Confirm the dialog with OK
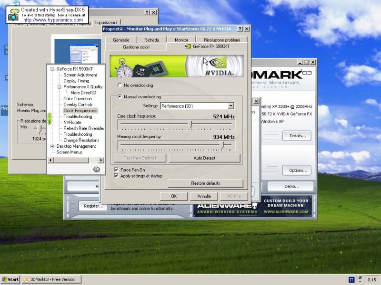The width and height of the screenshot is (381, 285). click(x=174, y=196)
